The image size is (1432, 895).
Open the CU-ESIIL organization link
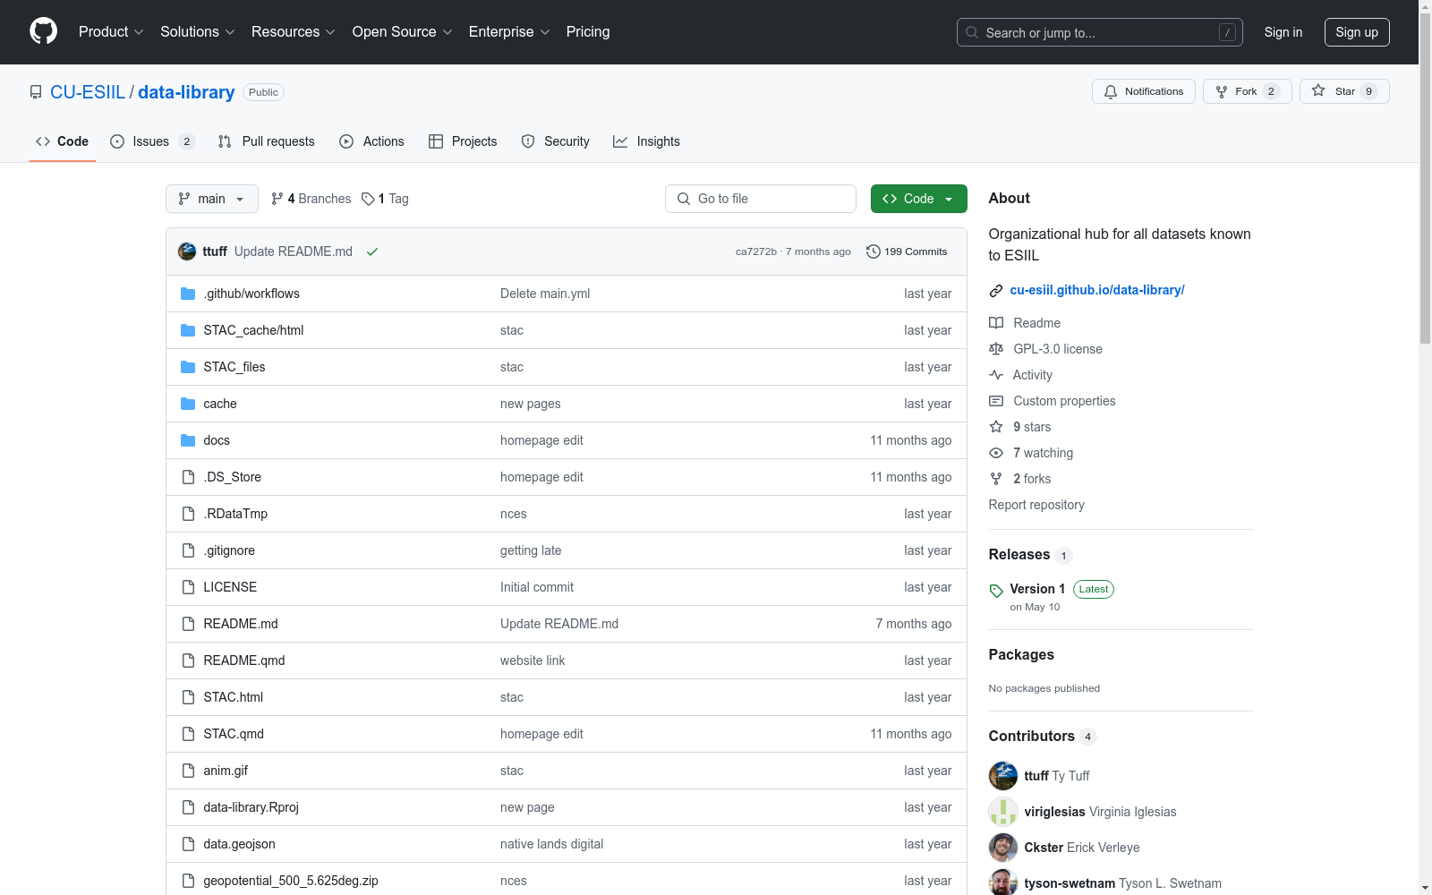[88, 92]
